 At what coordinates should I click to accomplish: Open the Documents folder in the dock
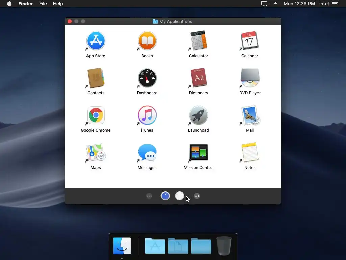tap(178, 246)
